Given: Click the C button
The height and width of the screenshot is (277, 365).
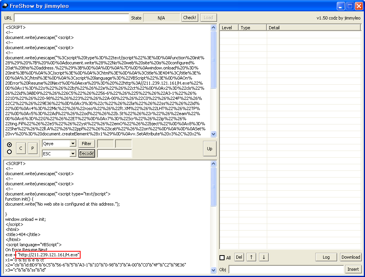Looking at the screenshot, I should click(x=21, y=148).
